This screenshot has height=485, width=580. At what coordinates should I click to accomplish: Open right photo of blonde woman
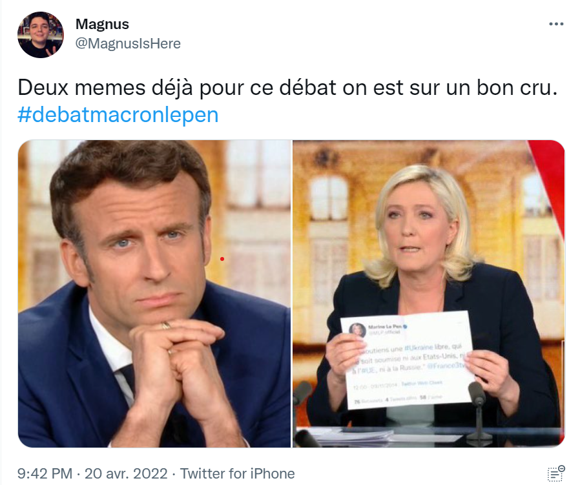pyautogui.click(x=429, y=294)
